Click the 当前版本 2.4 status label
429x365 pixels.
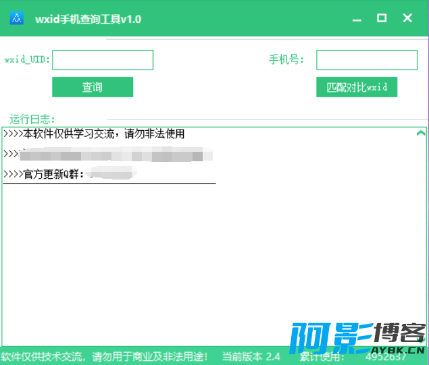click(251, 356)
